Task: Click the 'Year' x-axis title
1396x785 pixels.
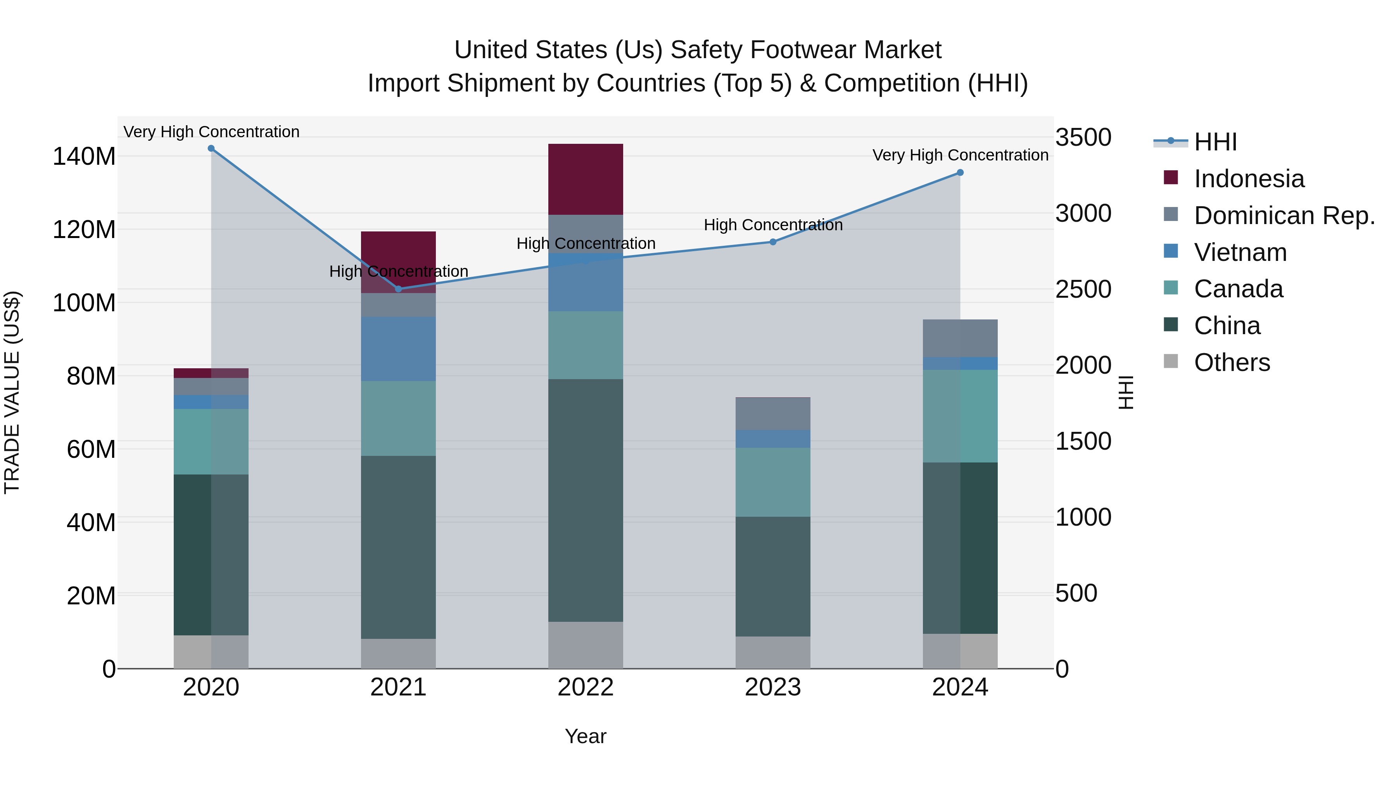Action: [x=585, y=737]
